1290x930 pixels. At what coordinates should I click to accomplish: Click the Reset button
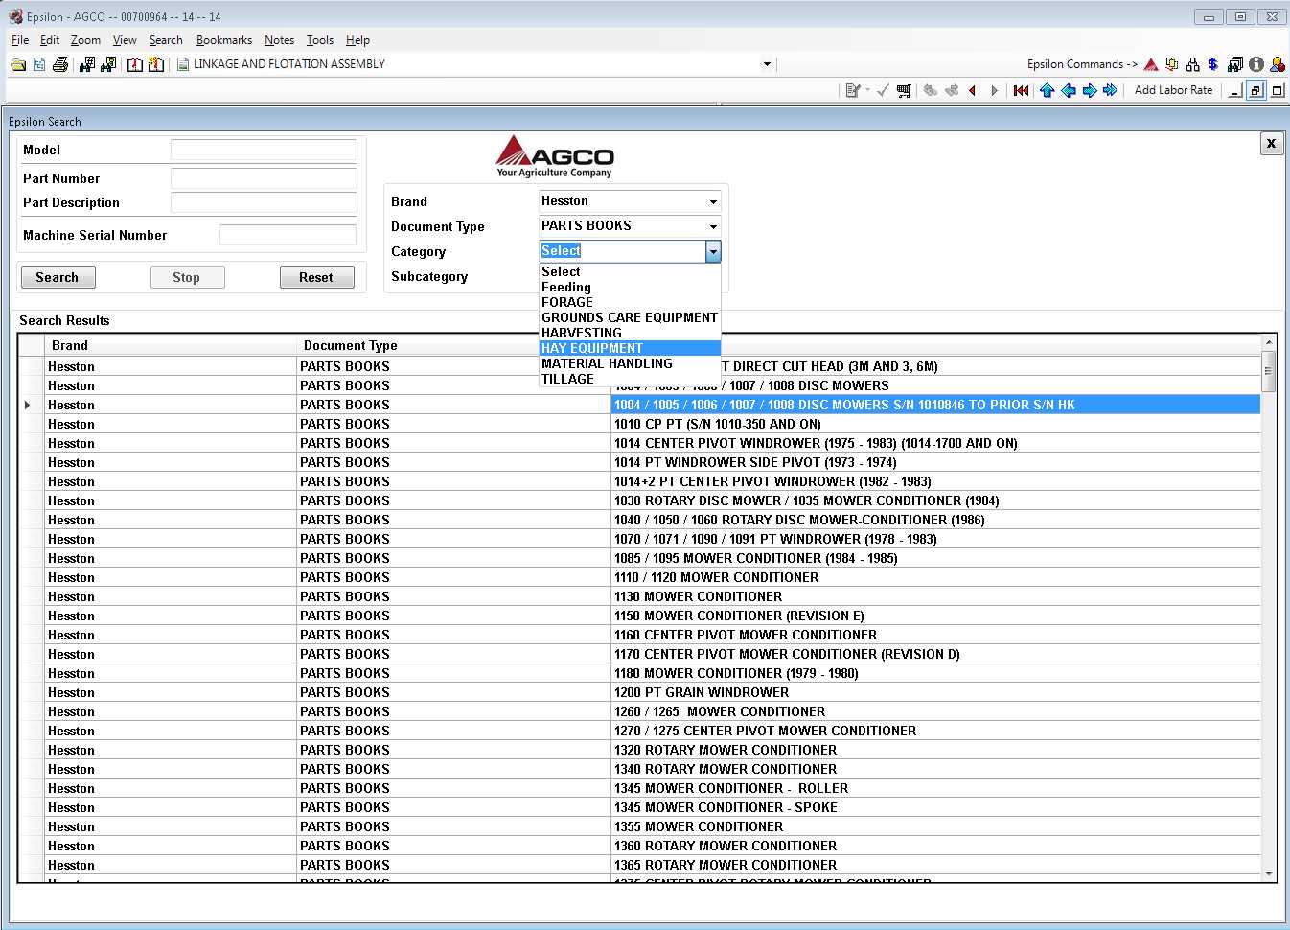click(316, 277)
